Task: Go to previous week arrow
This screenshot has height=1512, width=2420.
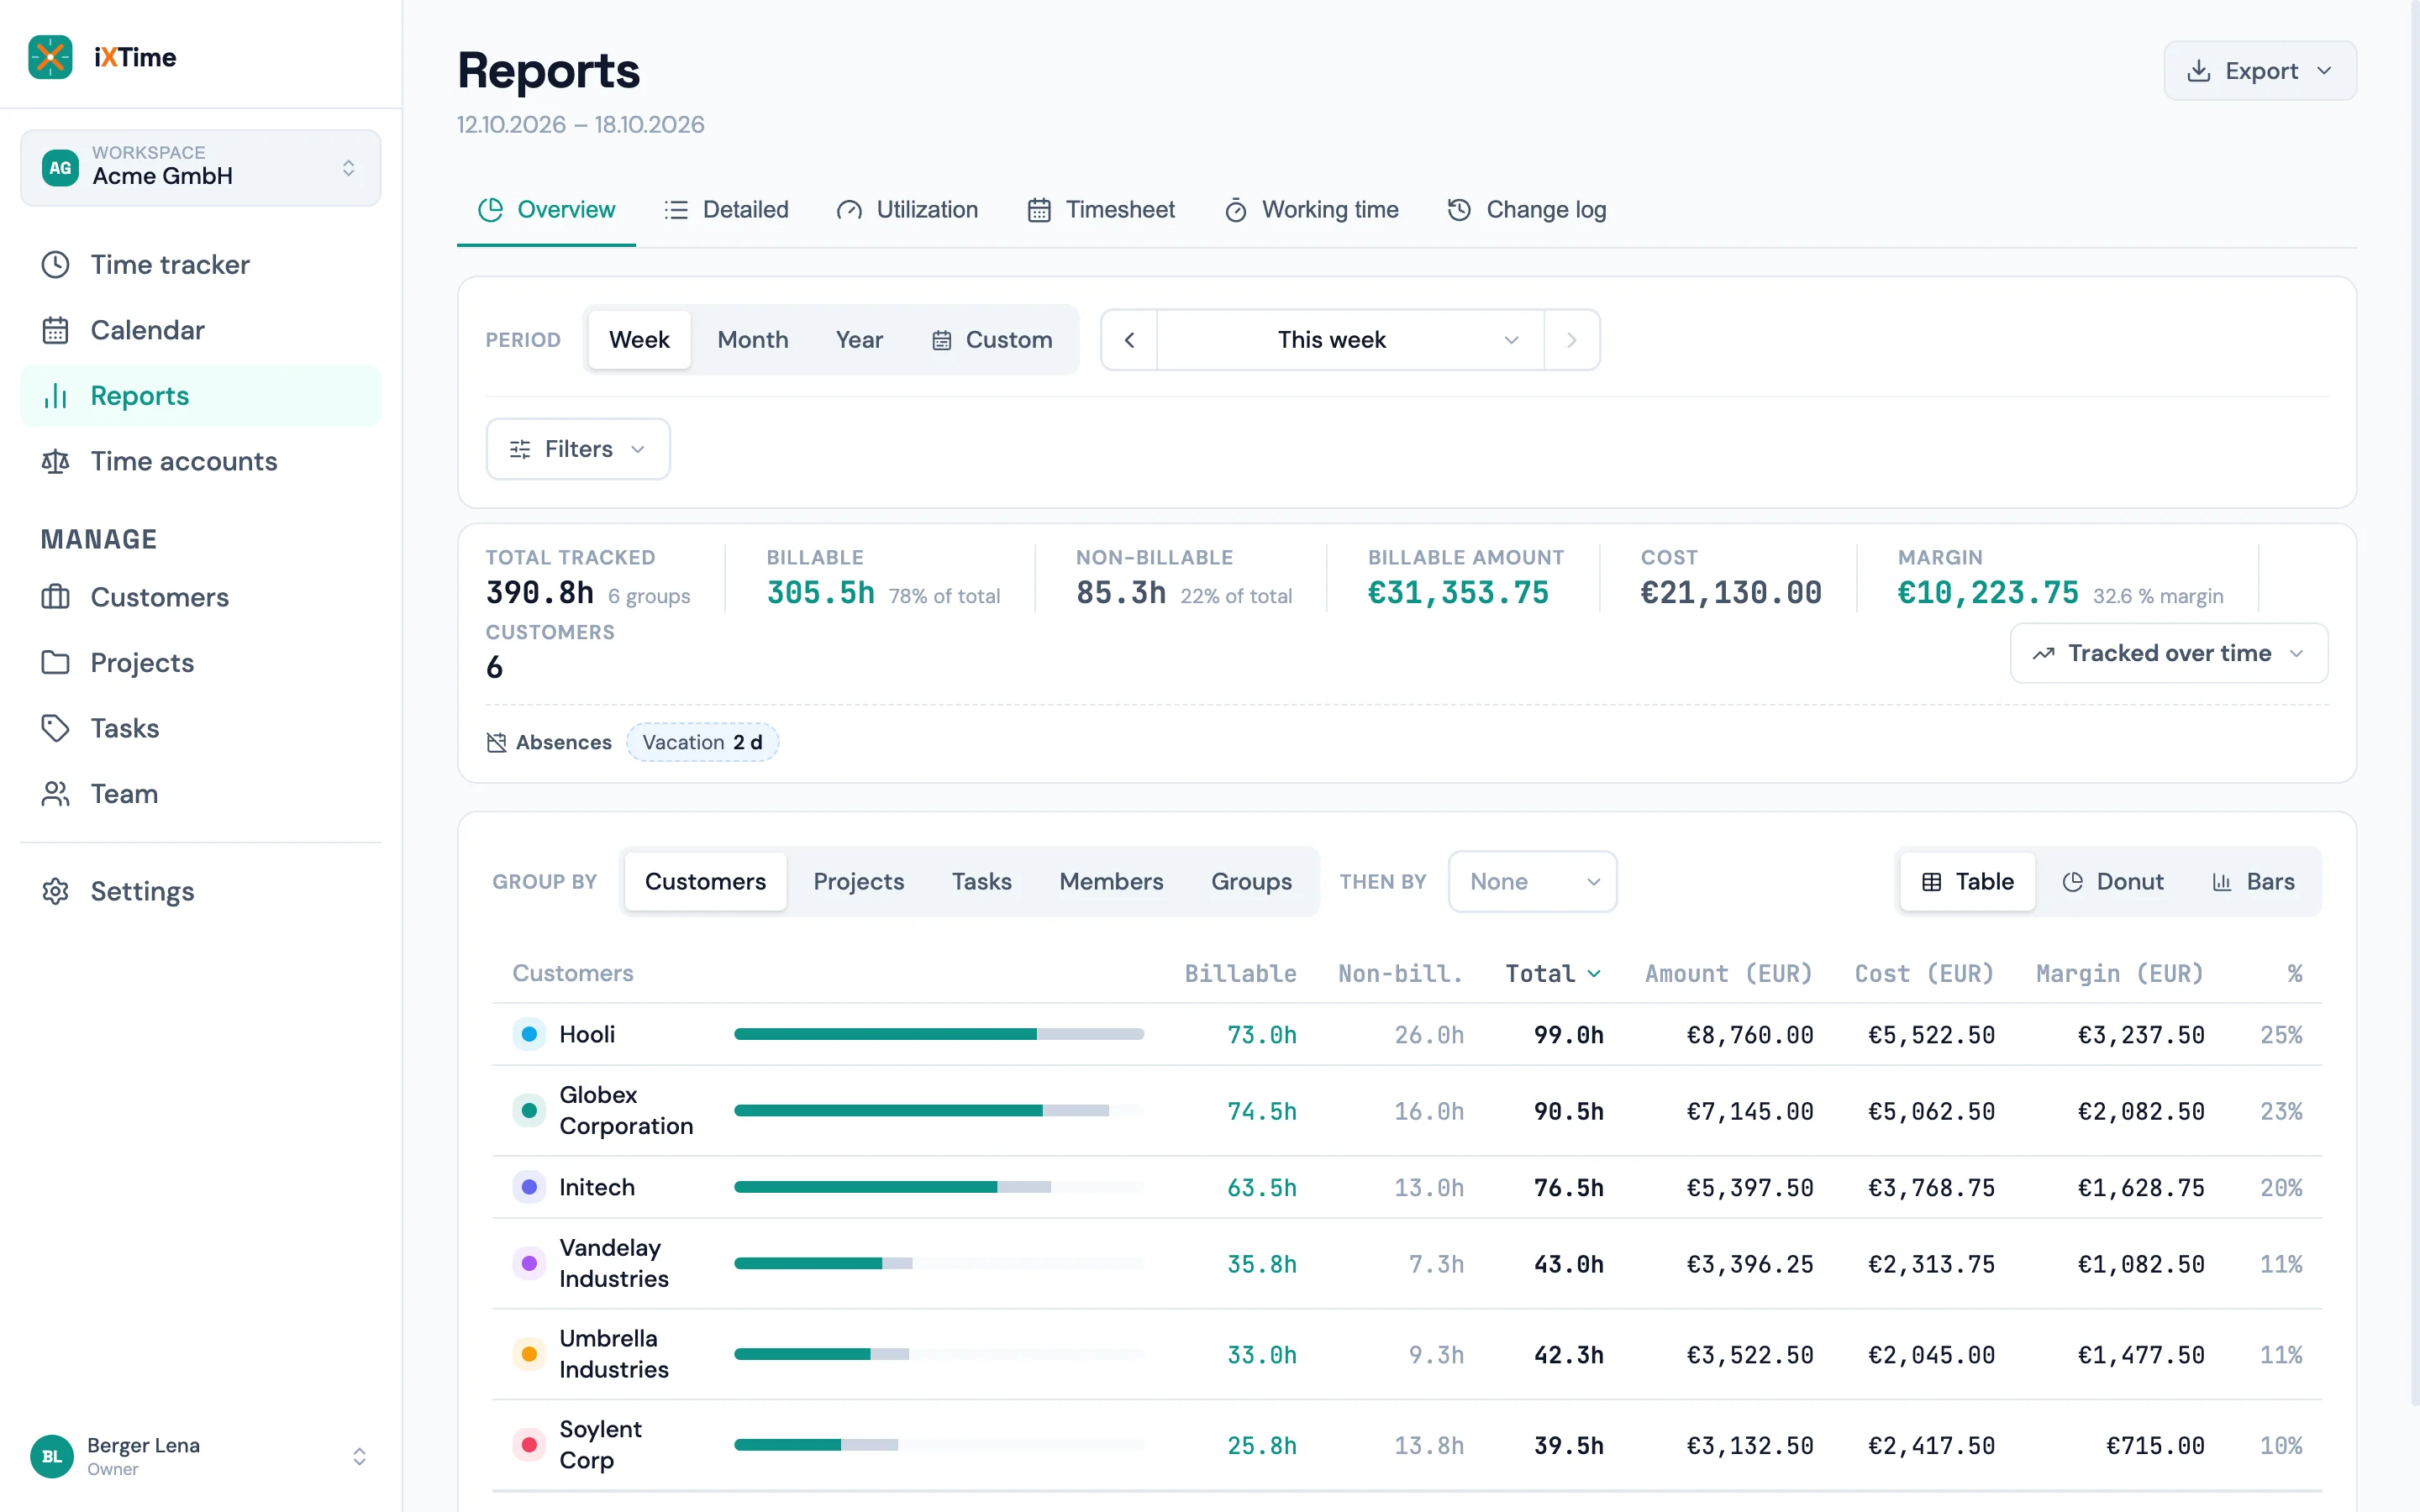Action: [x=1129, y=340]
